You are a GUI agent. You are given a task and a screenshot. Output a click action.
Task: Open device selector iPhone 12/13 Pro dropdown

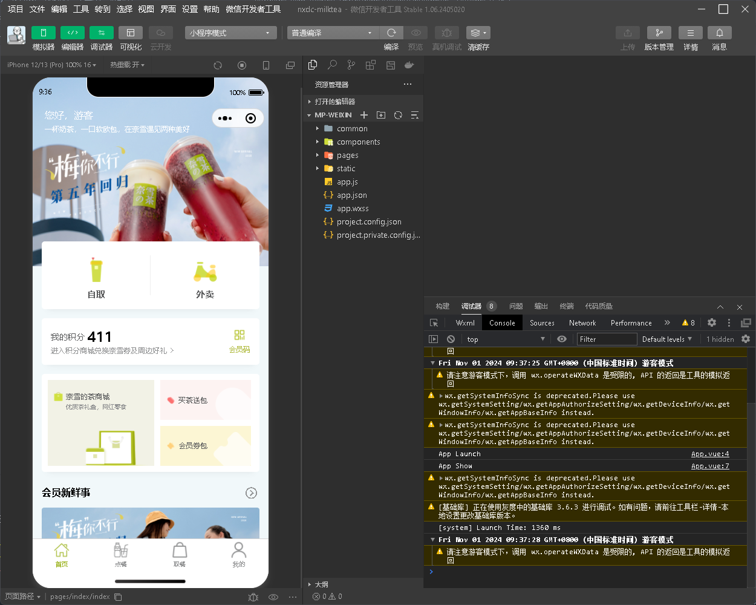[51, 65]
